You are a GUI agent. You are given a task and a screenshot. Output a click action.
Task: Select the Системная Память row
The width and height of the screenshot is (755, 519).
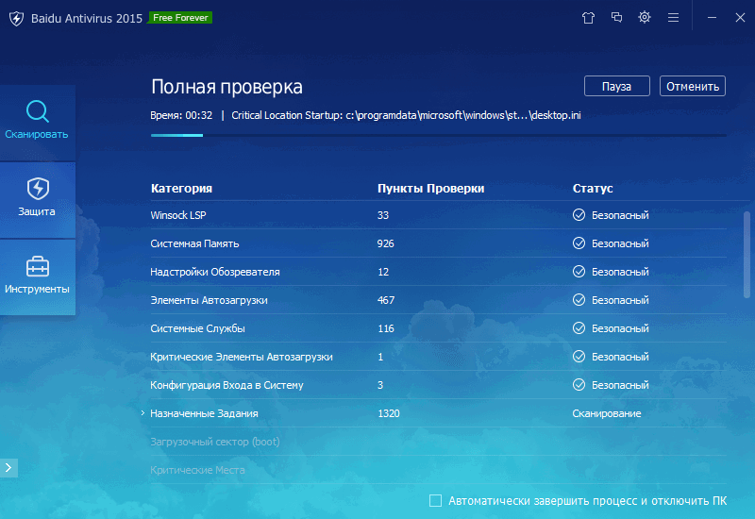[x=439, y=243]
